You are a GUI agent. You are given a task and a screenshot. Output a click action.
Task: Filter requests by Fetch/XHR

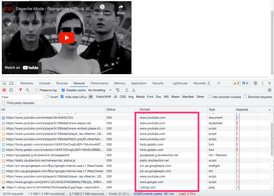104,97
